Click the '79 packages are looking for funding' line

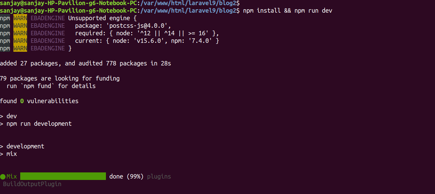(60, 78)
